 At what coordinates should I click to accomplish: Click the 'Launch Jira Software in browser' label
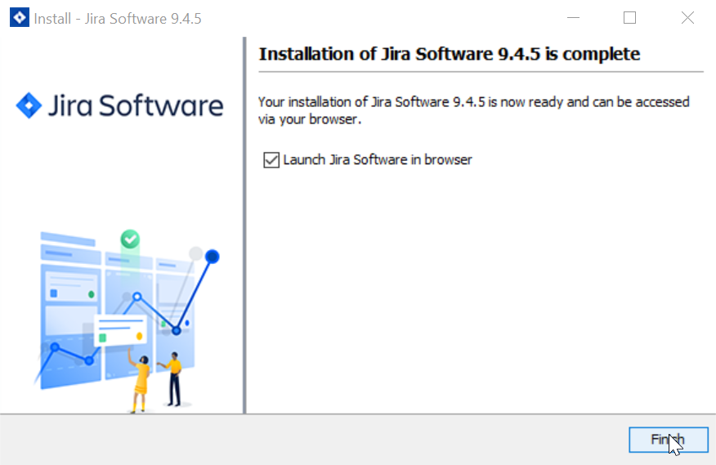pyautogui.click(x=377, y=160)
